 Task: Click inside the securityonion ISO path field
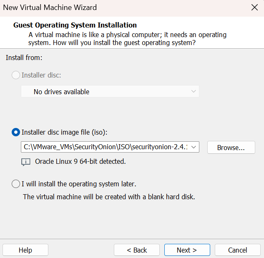tap(104, 147)
